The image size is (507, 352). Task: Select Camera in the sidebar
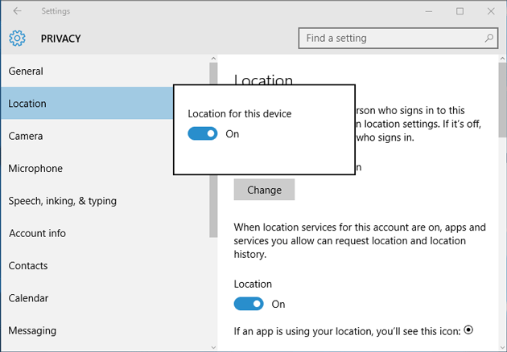26,137
